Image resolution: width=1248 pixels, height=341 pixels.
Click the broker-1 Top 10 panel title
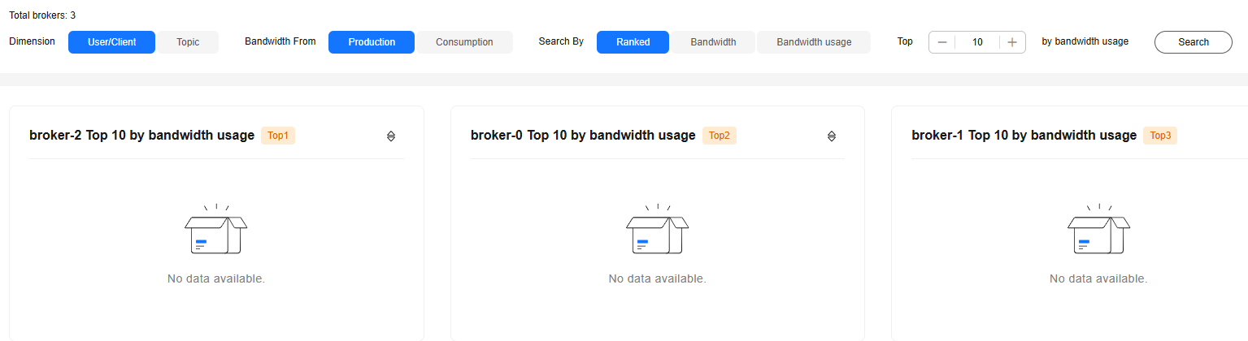point(1024,136)
